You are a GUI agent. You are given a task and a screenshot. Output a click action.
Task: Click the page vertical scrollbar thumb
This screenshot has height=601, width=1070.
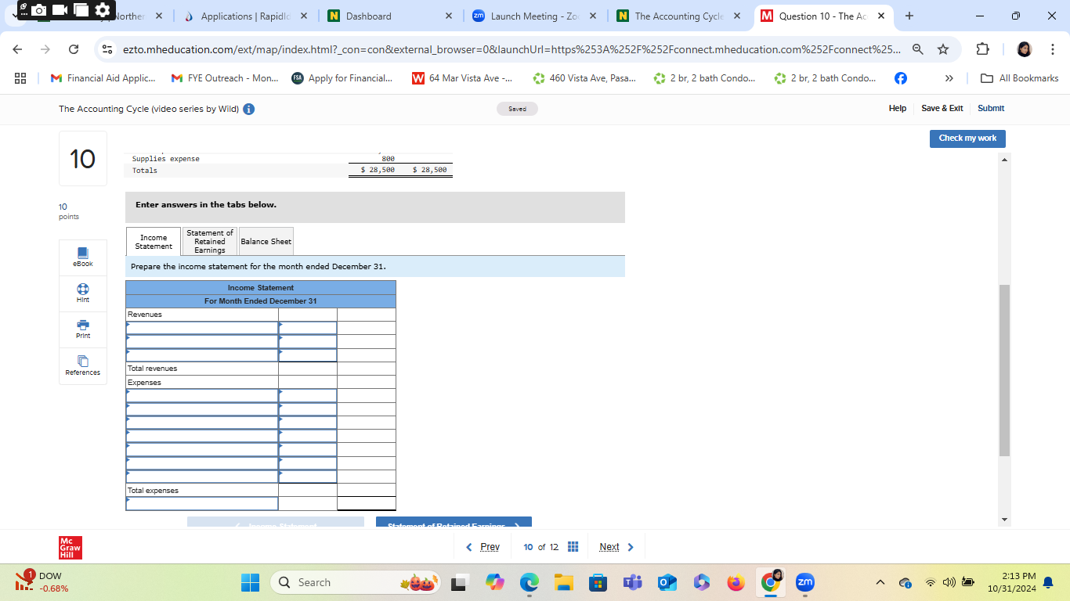tap(1005, 370)
